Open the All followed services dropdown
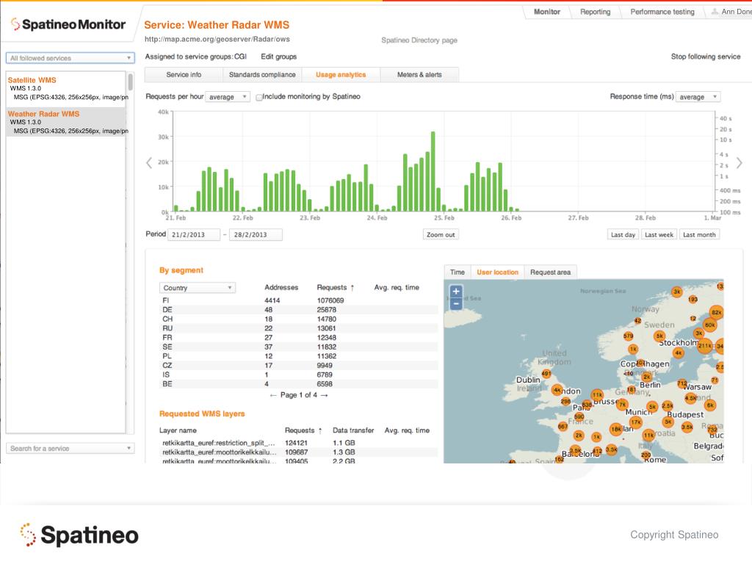Image resolution: width=752 pixels, height=564 pixels. click(x=70, y=58)
